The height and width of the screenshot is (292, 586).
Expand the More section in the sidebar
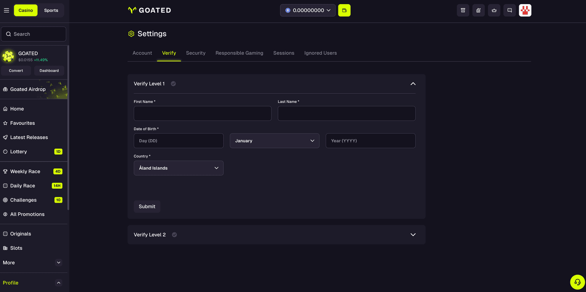[58, 263]
